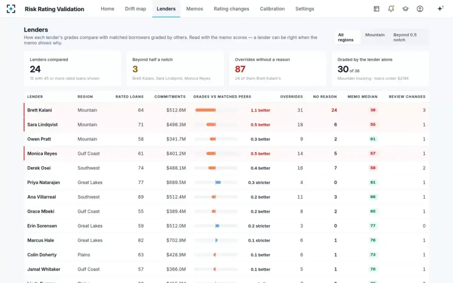Select Grace Mbeki in the lender list
The width and height of the screenshot is (453, 283).
coord(41,211)
